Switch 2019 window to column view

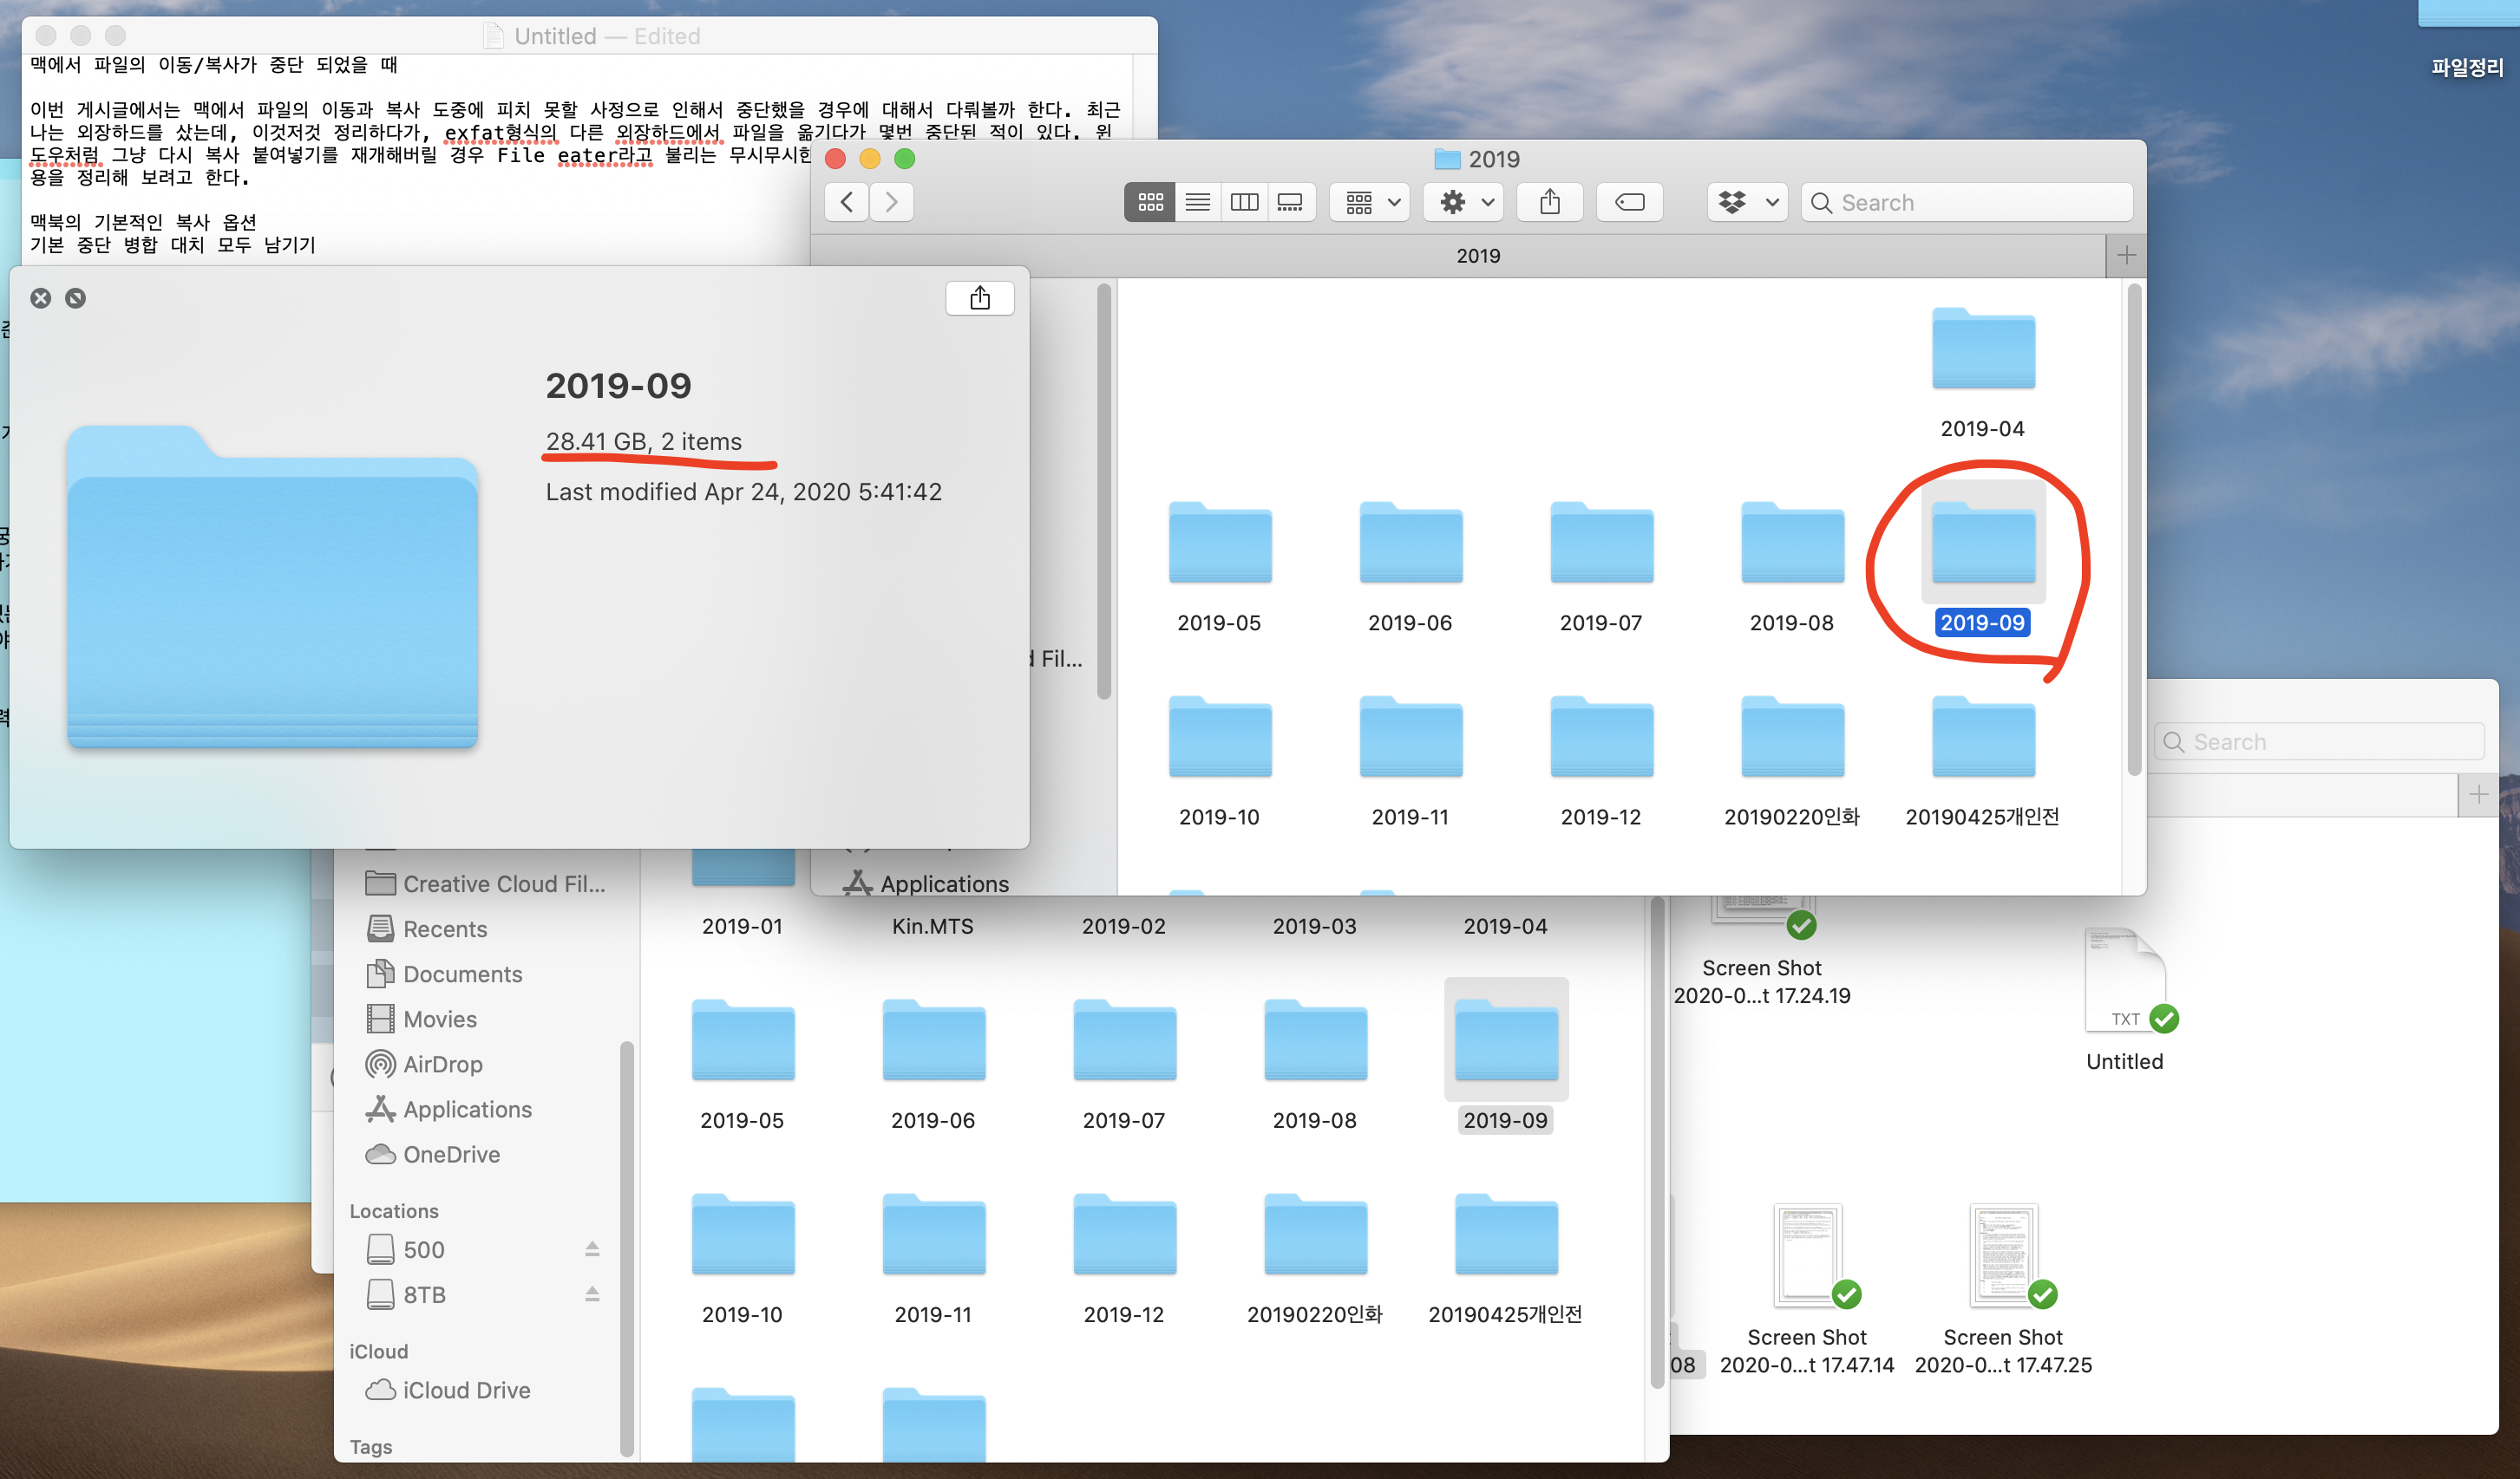[1244, 202]
